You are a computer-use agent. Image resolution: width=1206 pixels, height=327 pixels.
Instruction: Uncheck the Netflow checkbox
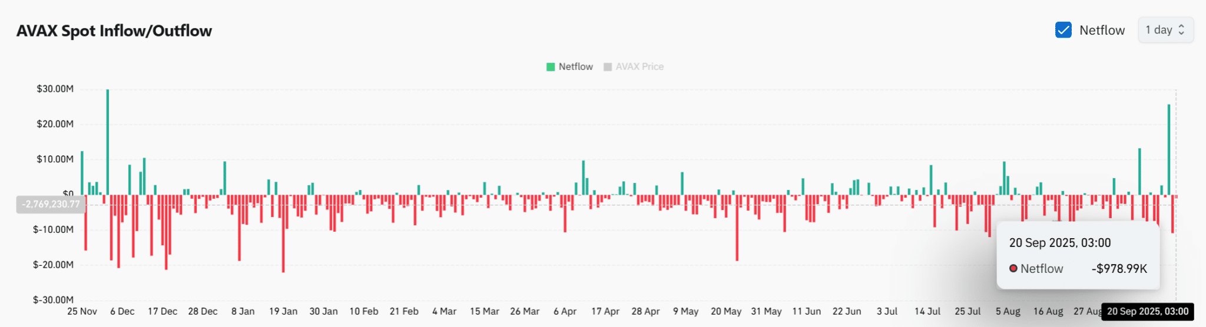point(1063,30)
